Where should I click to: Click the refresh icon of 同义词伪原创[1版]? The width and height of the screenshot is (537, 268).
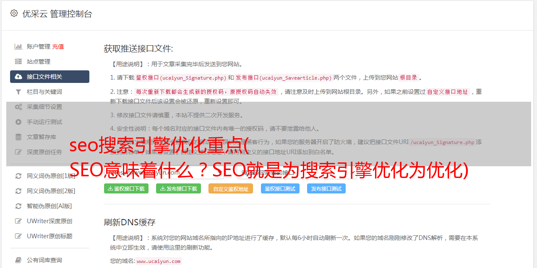click(18, 176)
